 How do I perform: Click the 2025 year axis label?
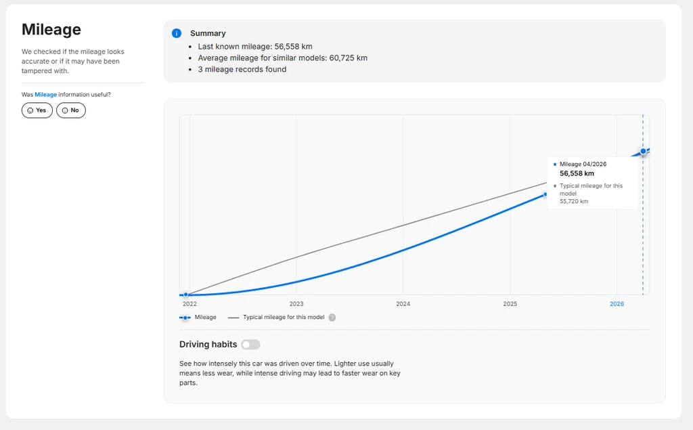(510, 304)
